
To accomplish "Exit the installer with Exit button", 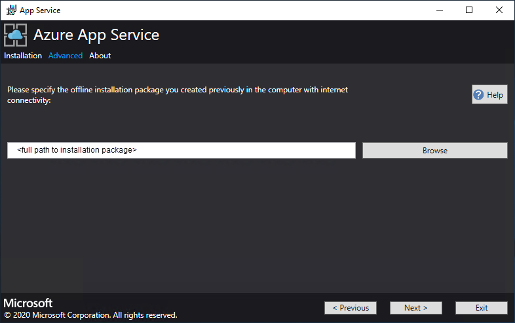I will (482, 308).
